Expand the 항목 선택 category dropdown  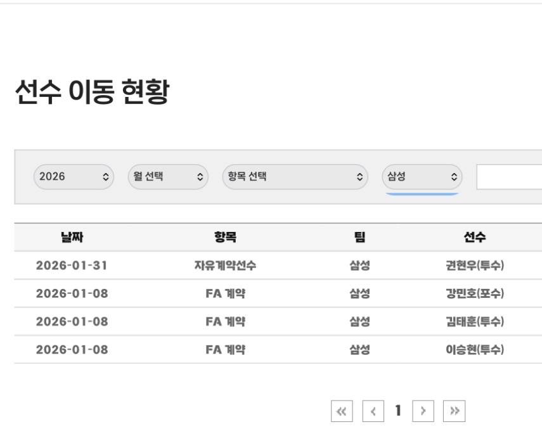point(295,177)
